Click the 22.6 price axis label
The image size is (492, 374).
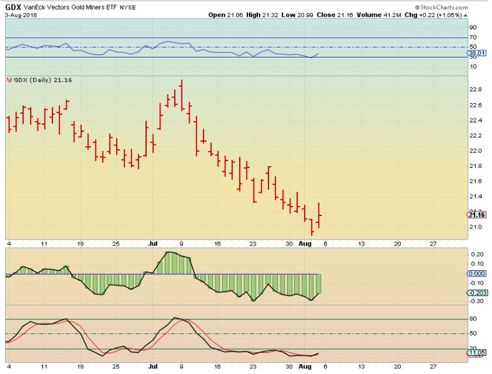pyautogui.click(x=475, y=105)
